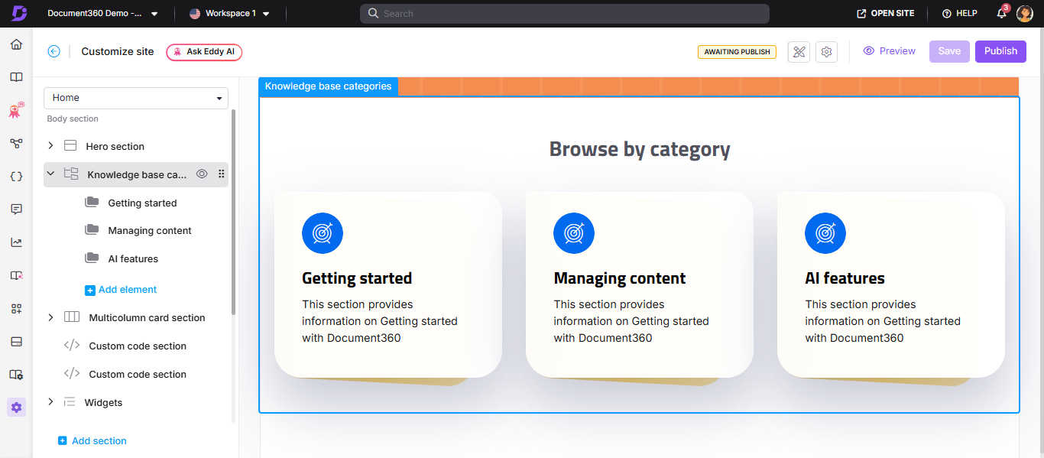This screenshot has height=458, width=1044.
Task: Click the target icon on Getting started card
Action: coord(323,233)
